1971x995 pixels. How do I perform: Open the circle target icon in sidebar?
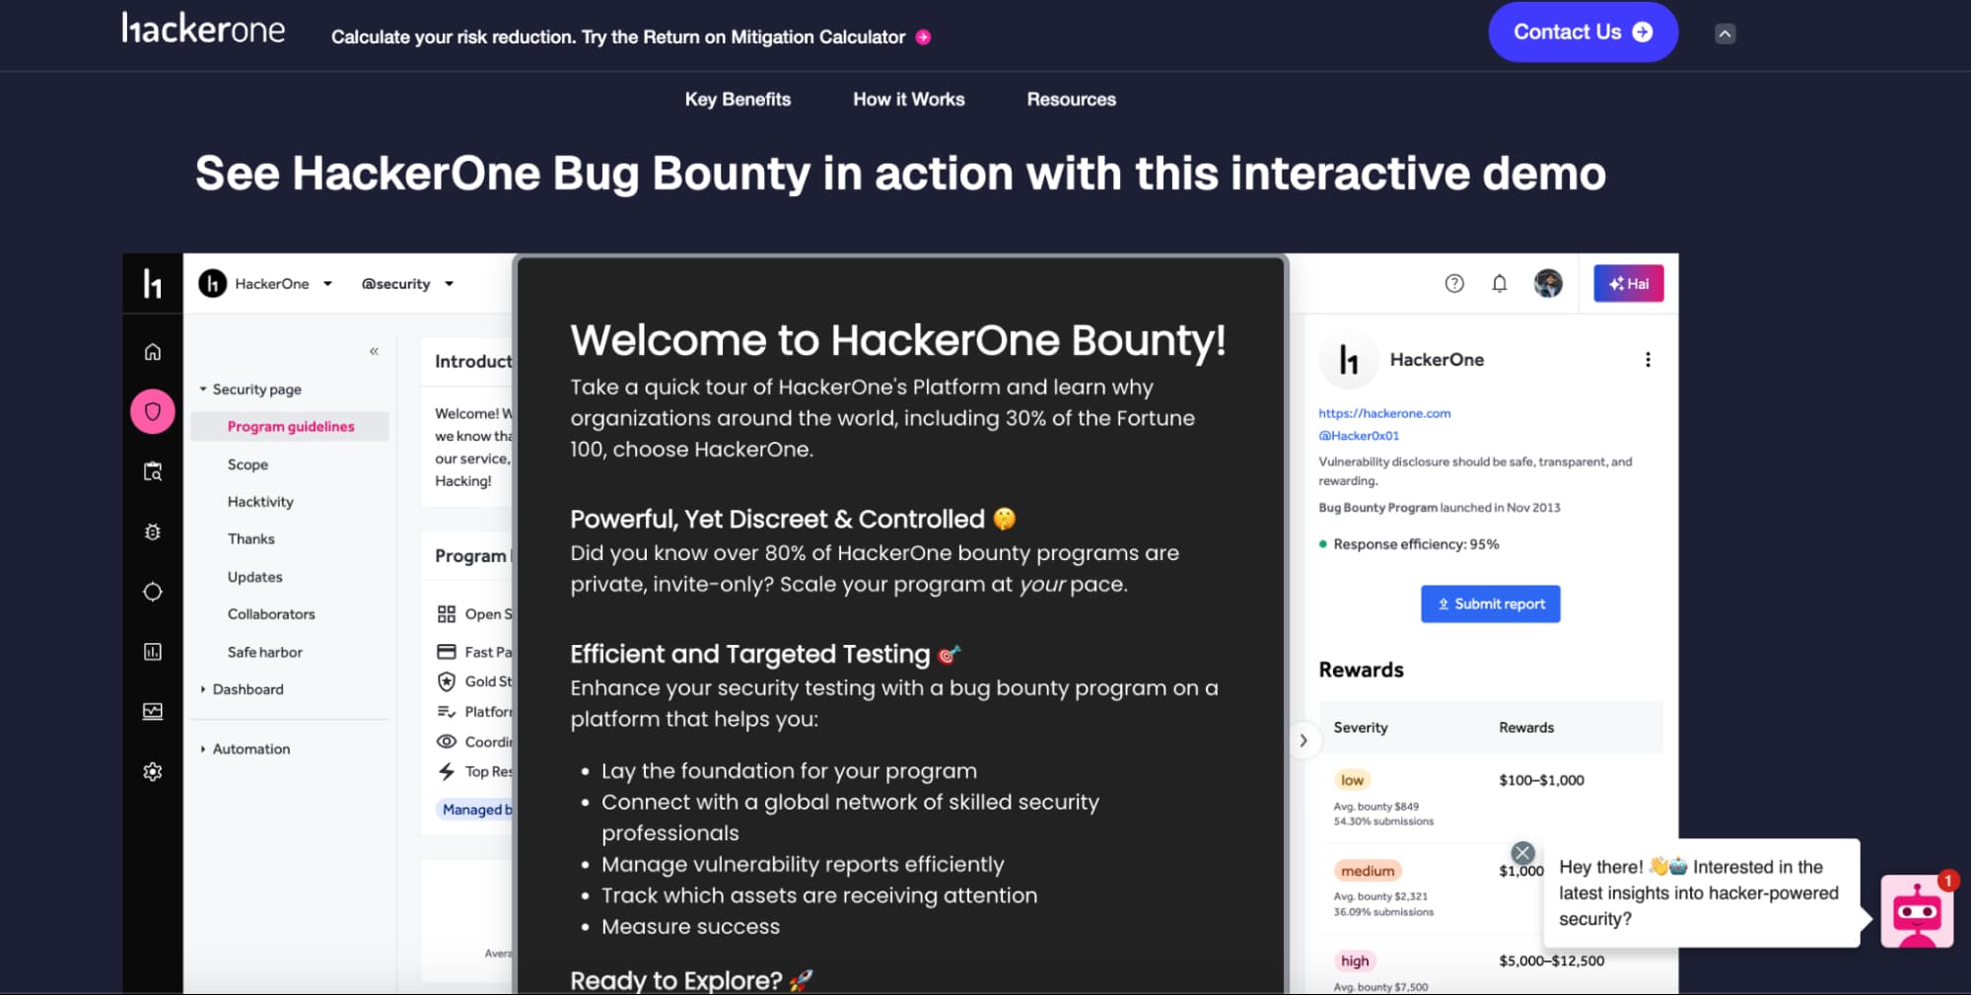(153, 592)
